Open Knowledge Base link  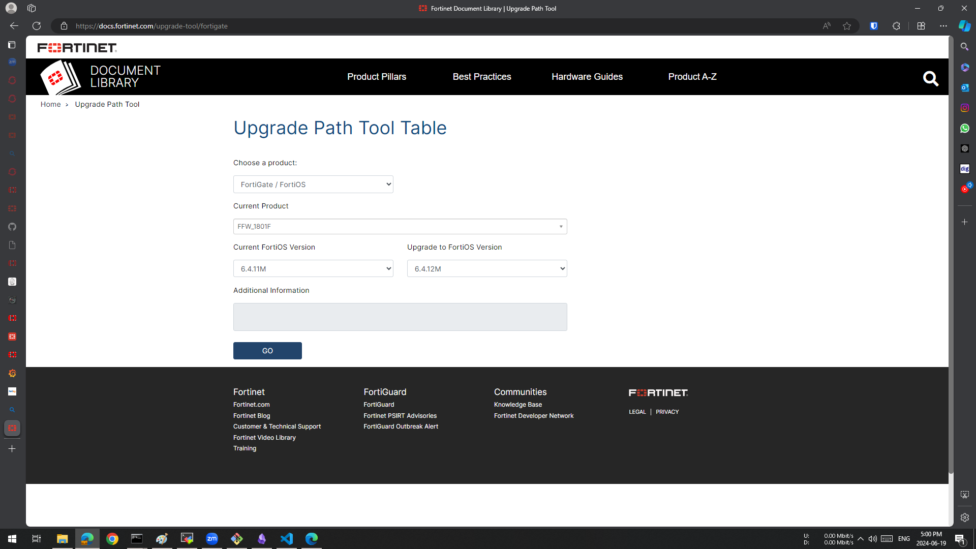(x=518, y=405)
